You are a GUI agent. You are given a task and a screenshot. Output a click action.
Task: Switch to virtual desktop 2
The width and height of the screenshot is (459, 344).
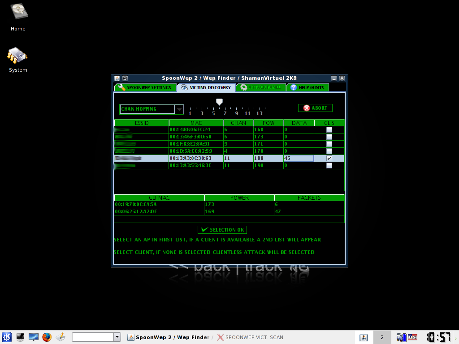pyautogui.click(x=382, y=338)
